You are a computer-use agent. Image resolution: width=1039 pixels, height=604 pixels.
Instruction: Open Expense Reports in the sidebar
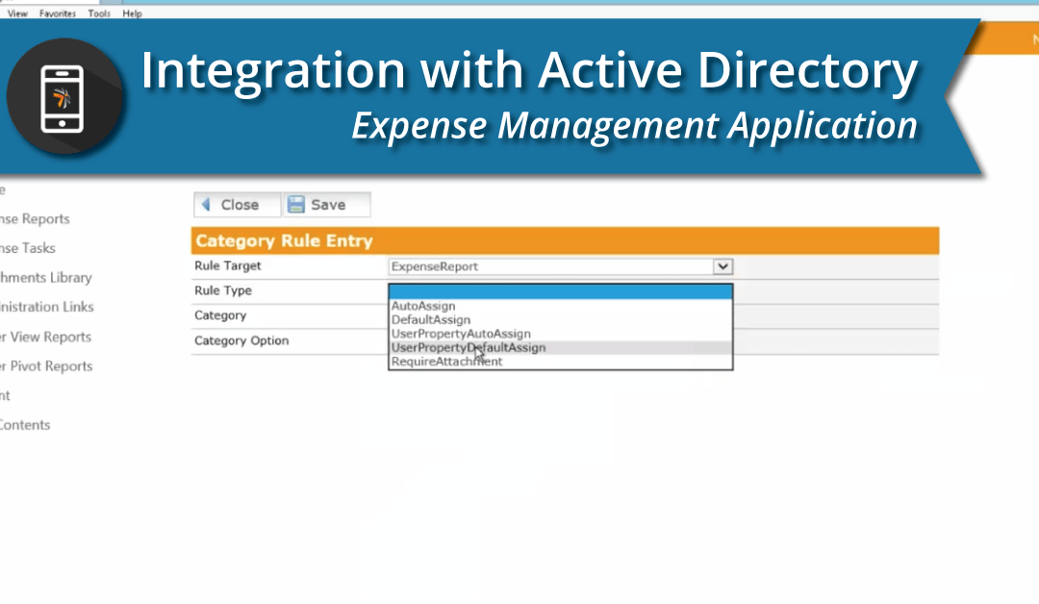(x=35, y=219)
